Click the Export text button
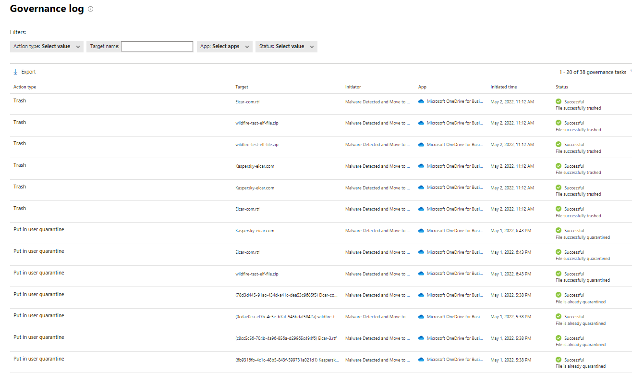Image resolution: width=632 pixels, height=374 pixels. tap(28, 72)
